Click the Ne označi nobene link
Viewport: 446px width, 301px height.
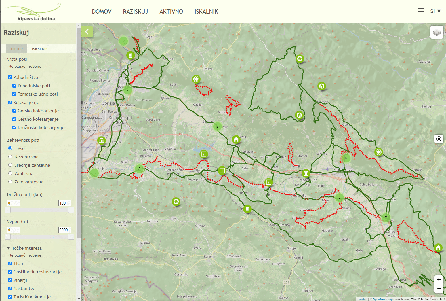click(x=24, y=66)
